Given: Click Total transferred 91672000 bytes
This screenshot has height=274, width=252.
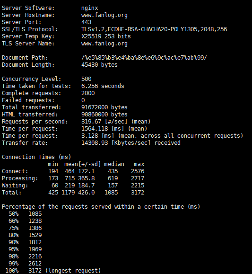Looking at the screenshot, I should (104, 107).
